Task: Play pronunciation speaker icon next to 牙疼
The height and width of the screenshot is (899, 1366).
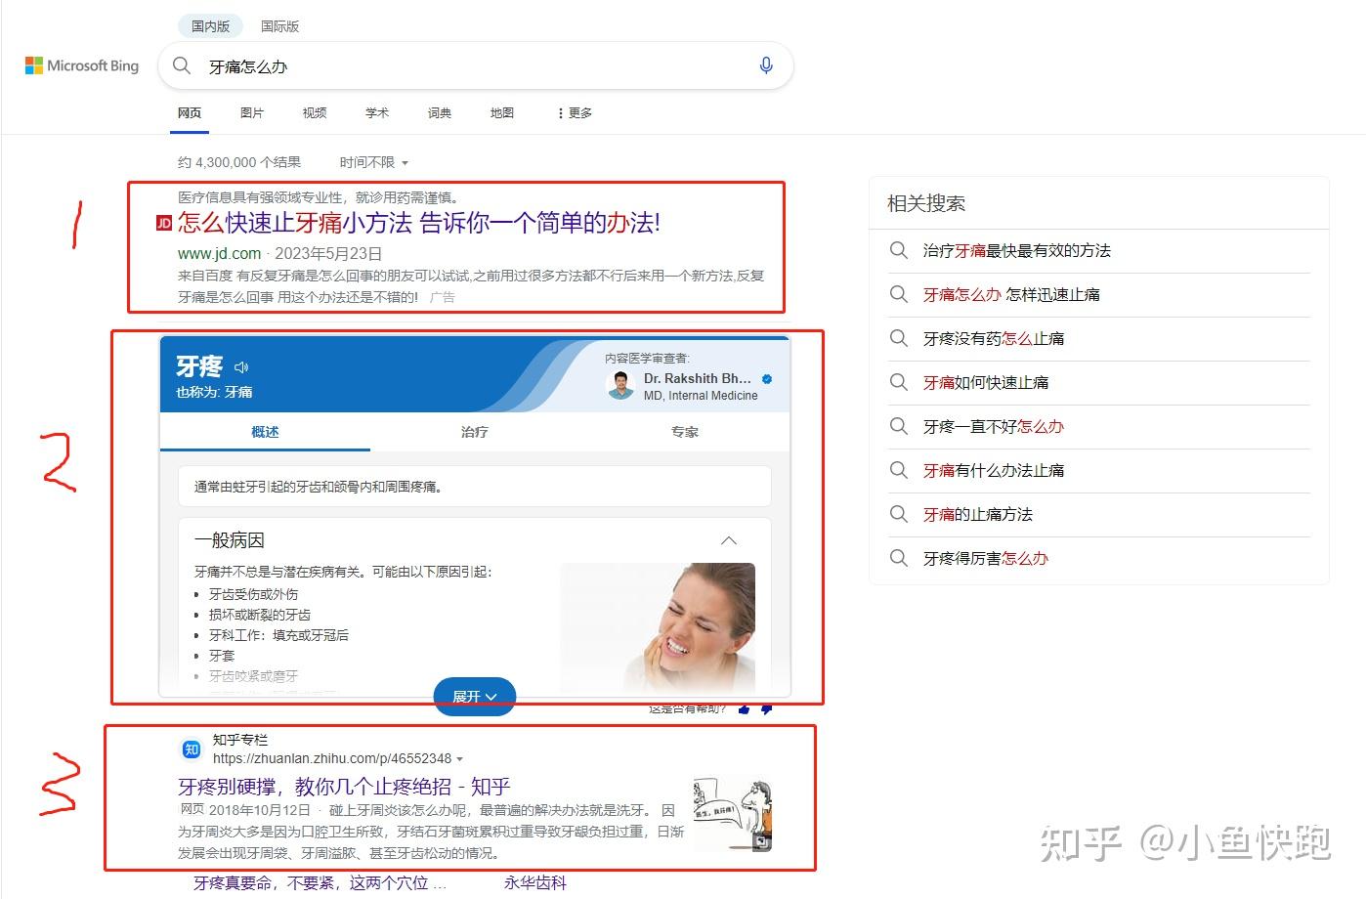Action: [241, 367]
